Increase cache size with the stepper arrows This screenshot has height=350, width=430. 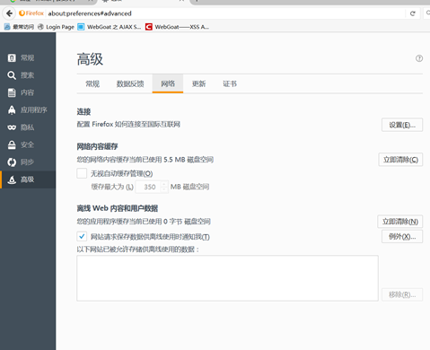[x=164, y=184]
